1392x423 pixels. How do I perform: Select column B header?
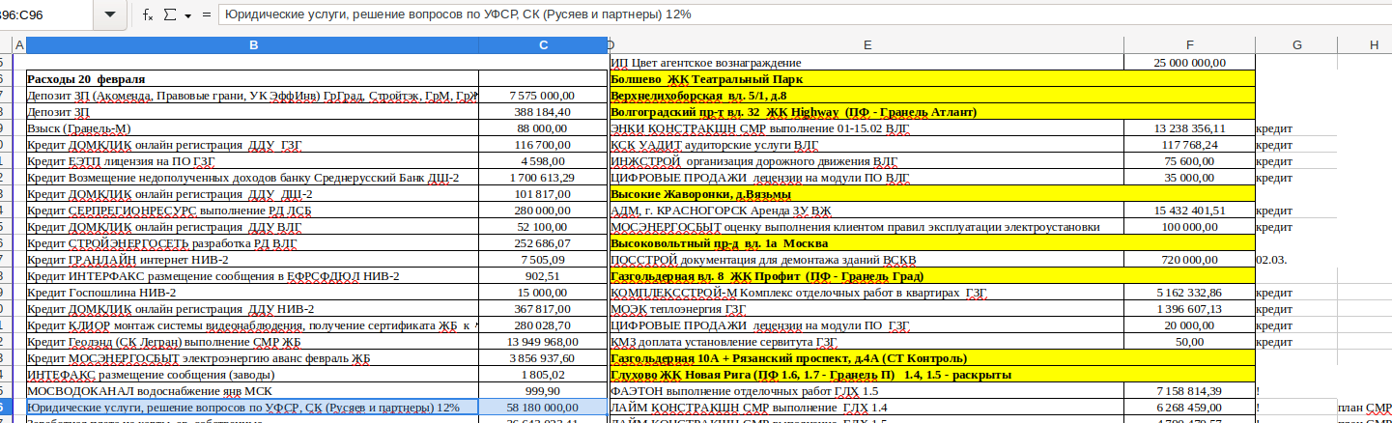click(x=252, y=45)
